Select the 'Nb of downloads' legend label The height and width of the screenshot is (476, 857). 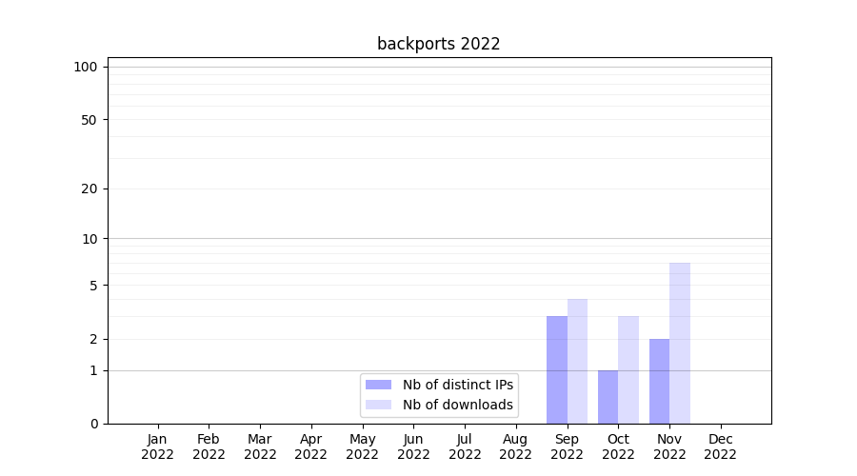(x=458, y=405)
